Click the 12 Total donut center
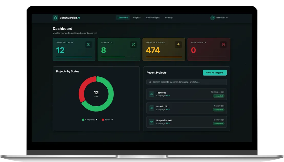 pos(96,94)
